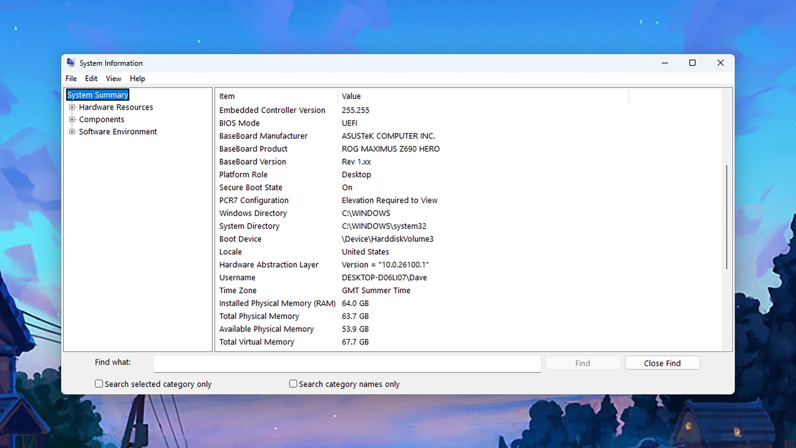Click the Find button

[x=583, y=363]
